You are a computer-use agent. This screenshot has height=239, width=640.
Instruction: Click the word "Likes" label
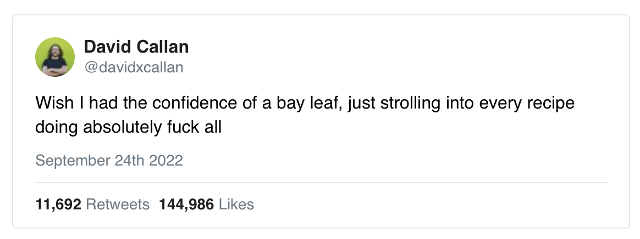236,204
